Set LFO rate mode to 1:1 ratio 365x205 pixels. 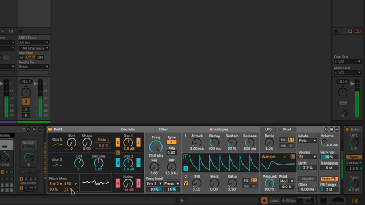click(x=291, y=140)
